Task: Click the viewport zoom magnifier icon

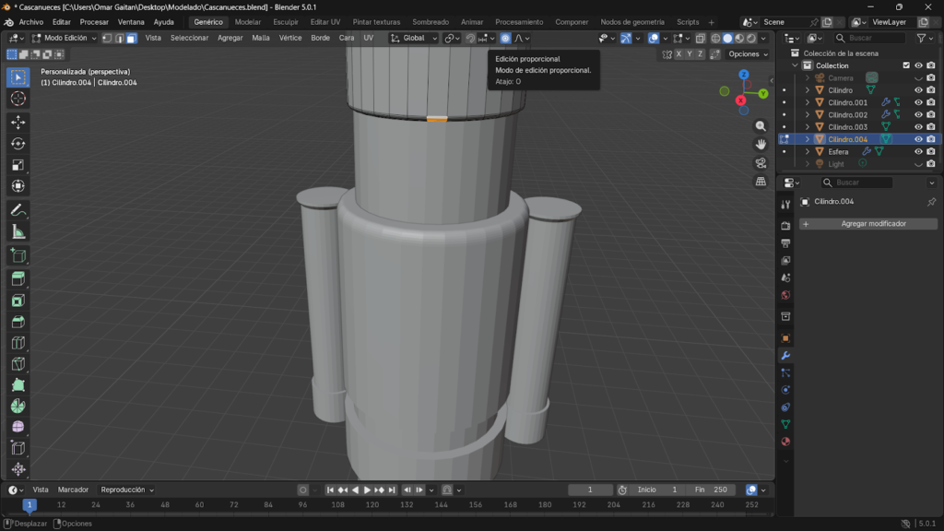Action: (761, 125)
